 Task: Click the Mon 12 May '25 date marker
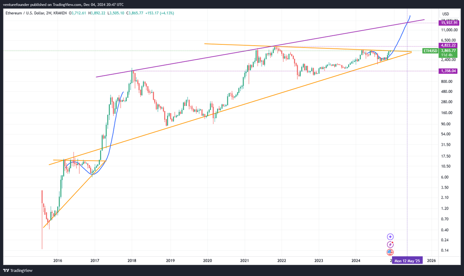pyautogui.click(x=407, y=261)
